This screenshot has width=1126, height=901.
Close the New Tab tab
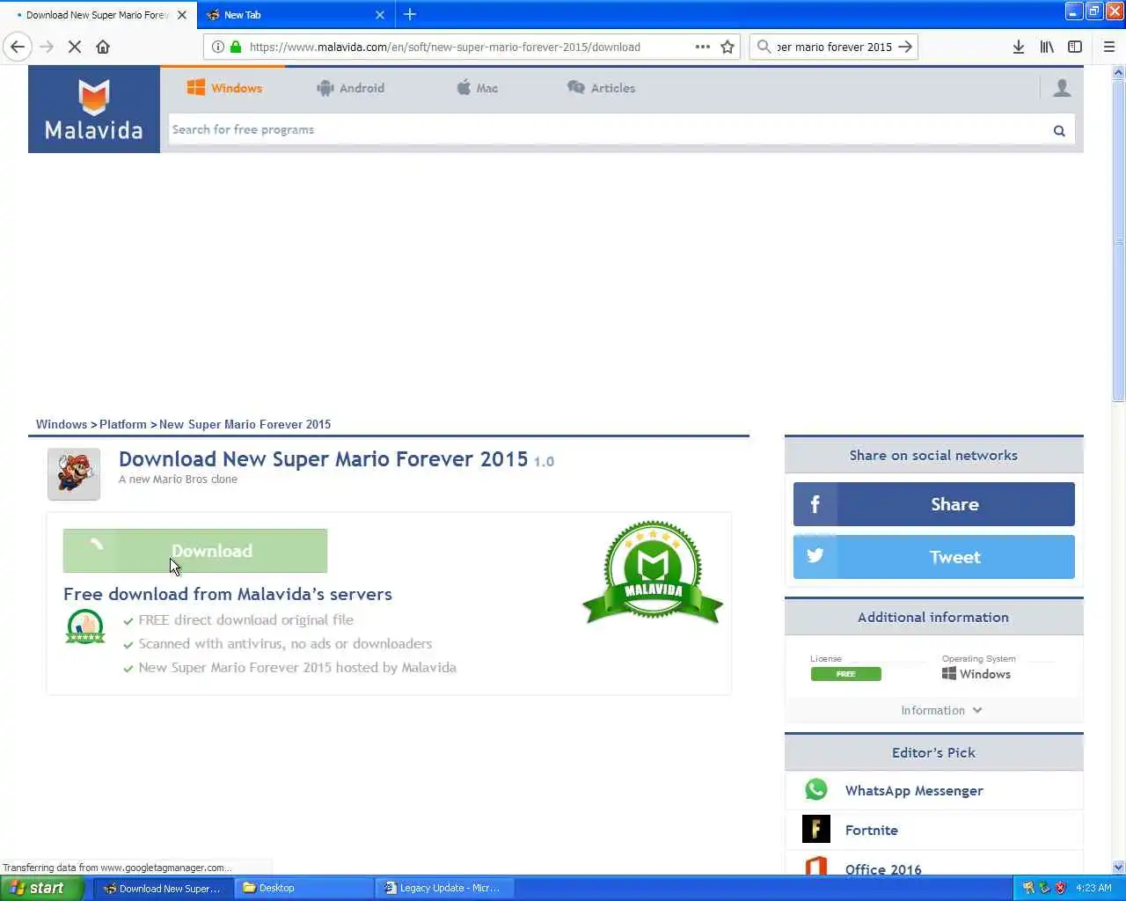tap(380, 14)
